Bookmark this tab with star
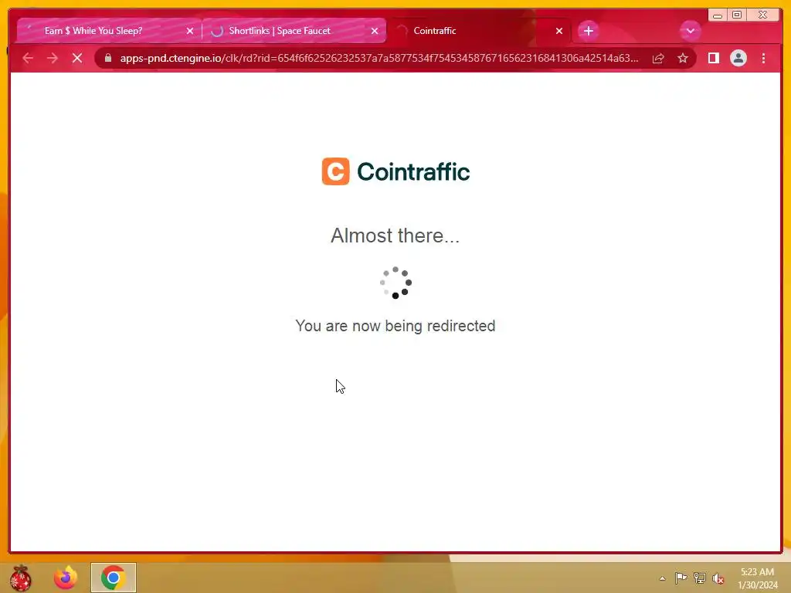 point(683,59)
